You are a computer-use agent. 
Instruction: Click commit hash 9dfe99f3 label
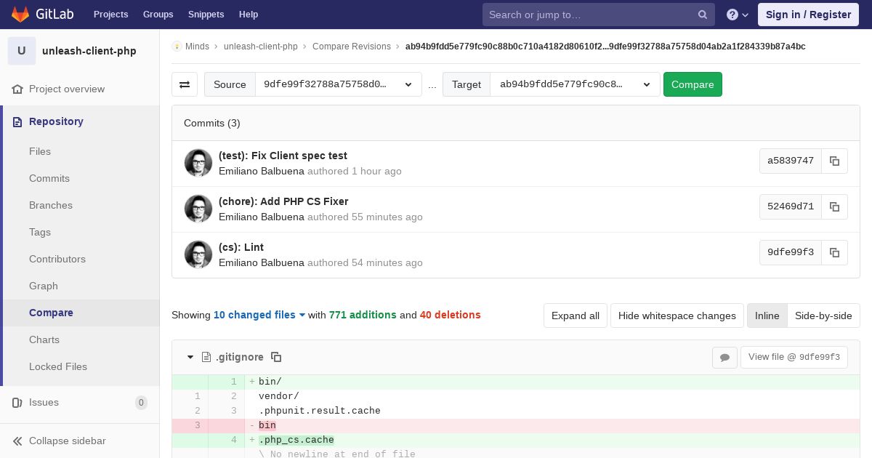point(791,252)
